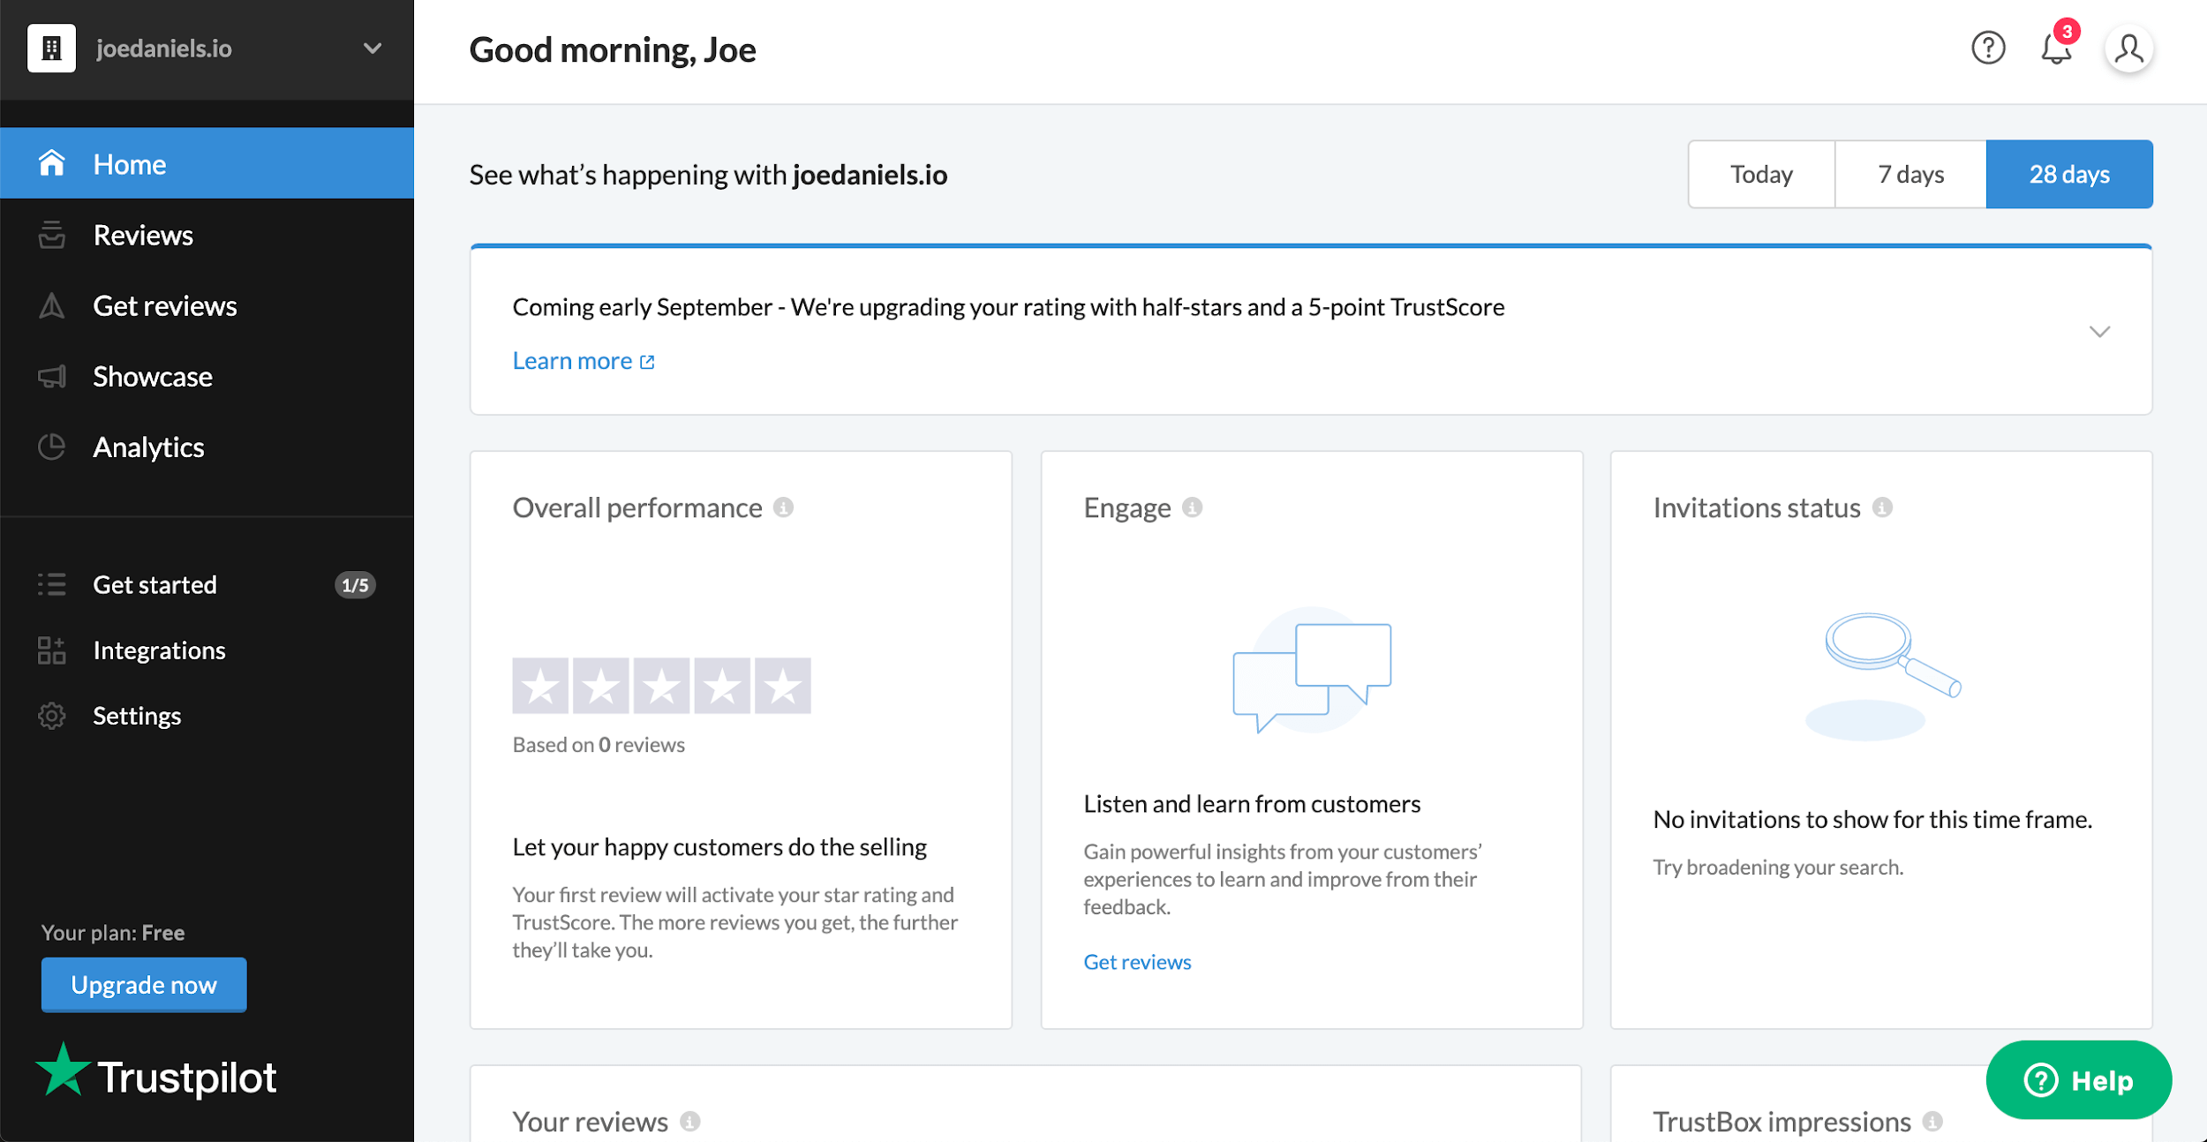Open Analytics from the sidebar
Screen dimensions: 2207x1142
[x=147, y=447]
